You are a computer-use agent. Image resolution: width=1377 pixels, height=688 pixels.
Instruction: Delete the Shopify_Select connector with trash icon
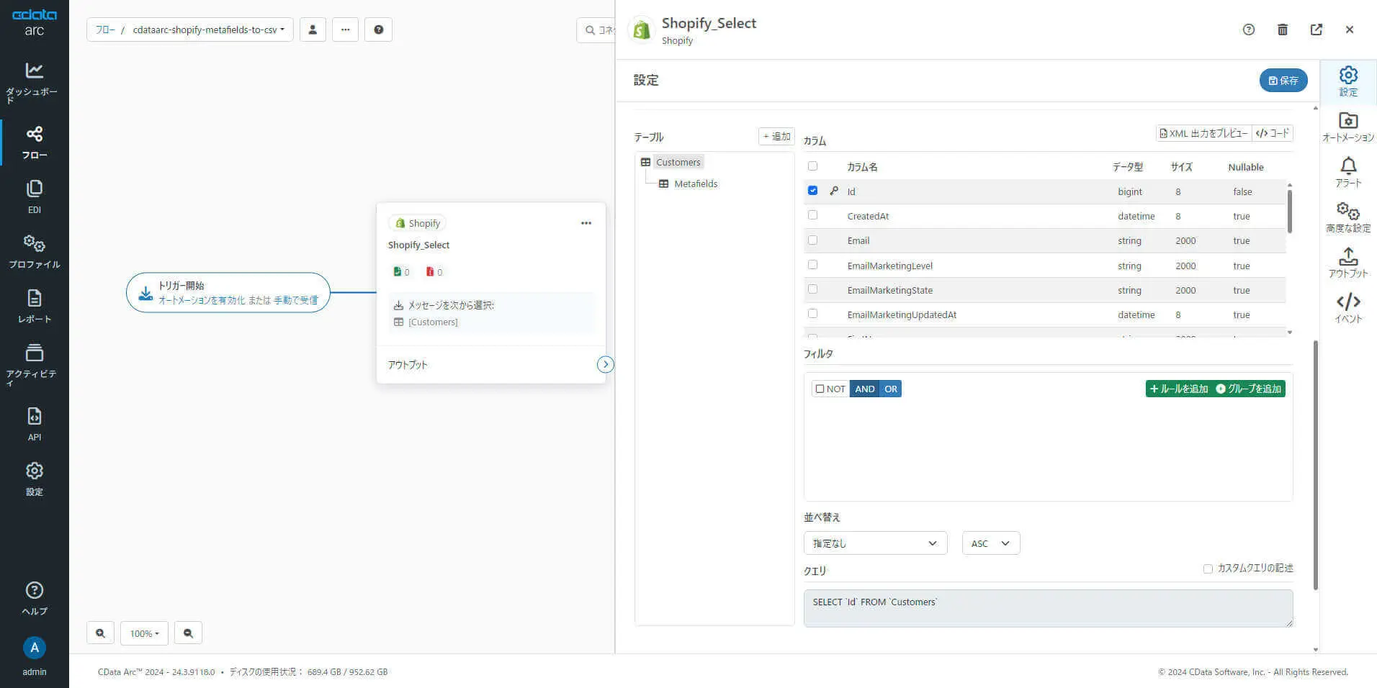(1282, 30)
